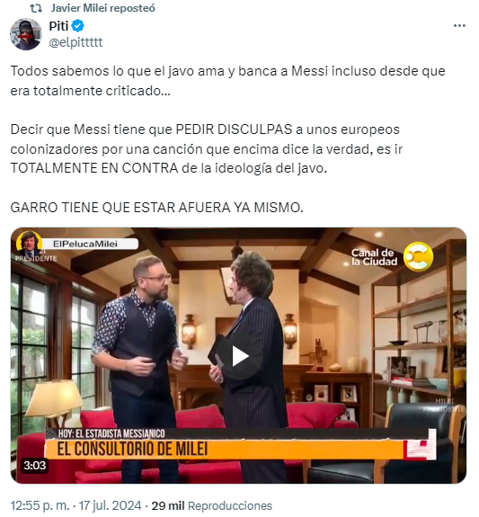
Task: Open Piti's profile avatar picture
Action: click(26, 34)
